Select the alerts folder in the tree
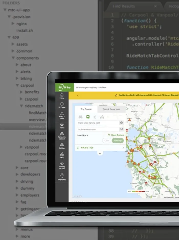179x240 pixels. pos(26,72)
